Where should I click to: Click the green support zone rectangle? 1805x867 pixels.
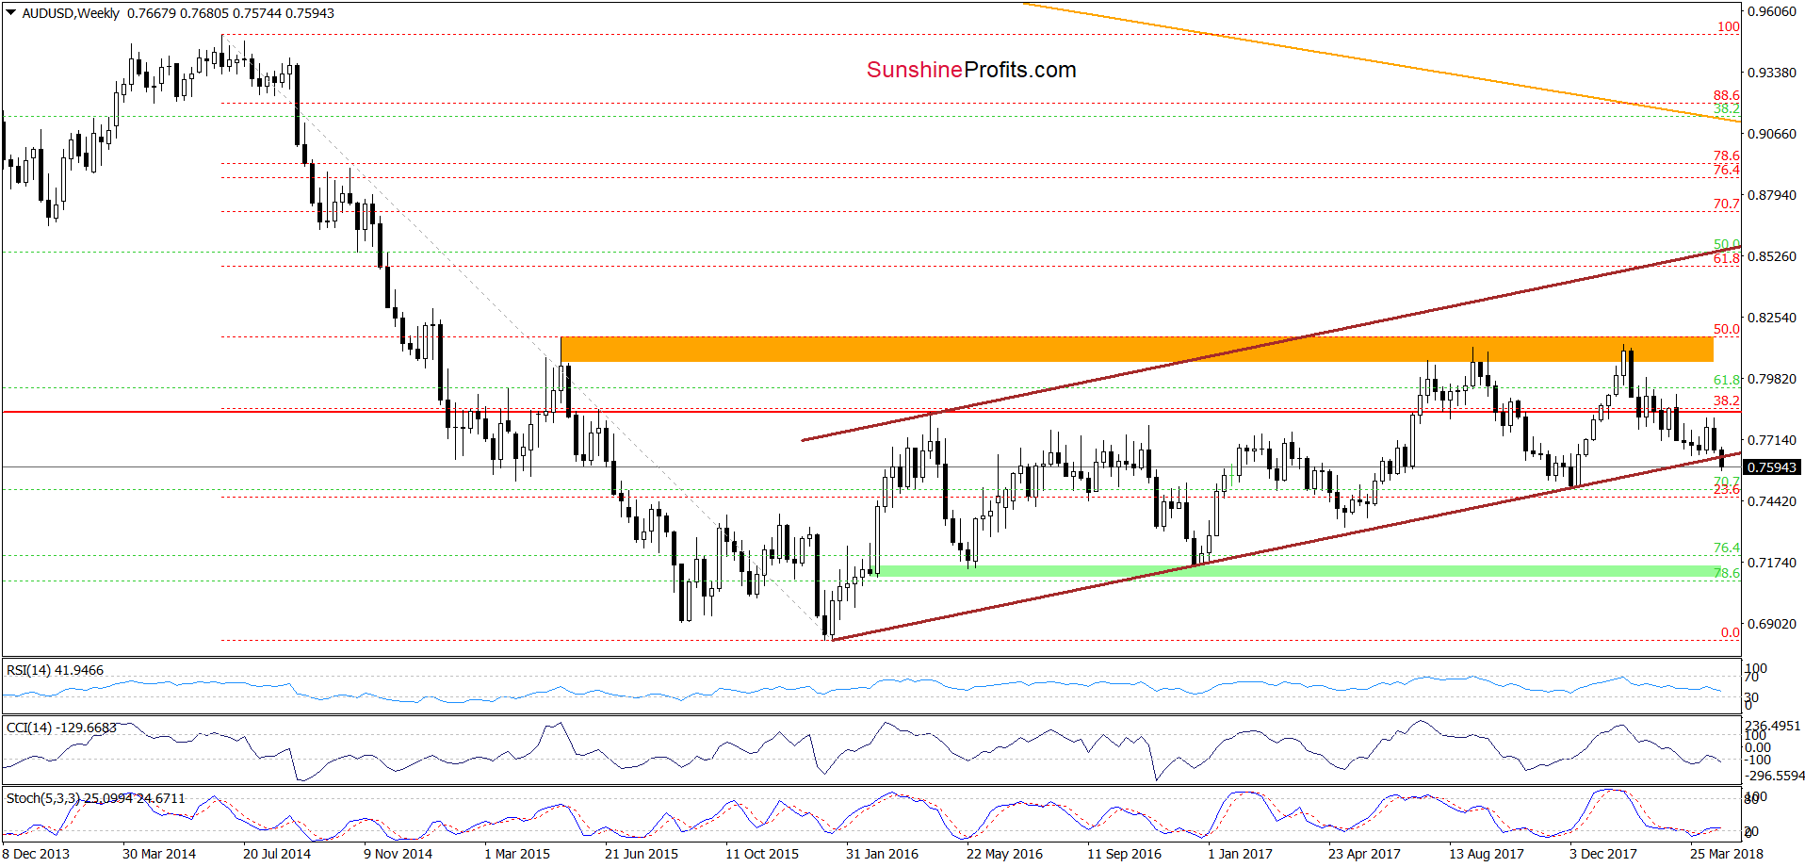click(x=1298, y=571)
